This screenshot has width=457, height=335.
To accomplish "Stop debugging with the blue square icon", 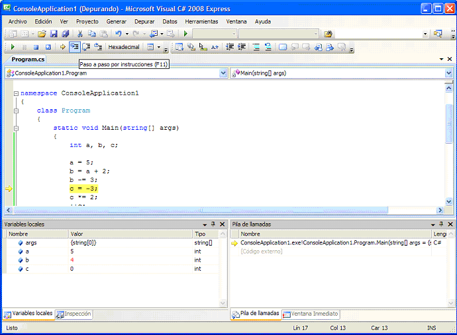I will tap(36, 47).
